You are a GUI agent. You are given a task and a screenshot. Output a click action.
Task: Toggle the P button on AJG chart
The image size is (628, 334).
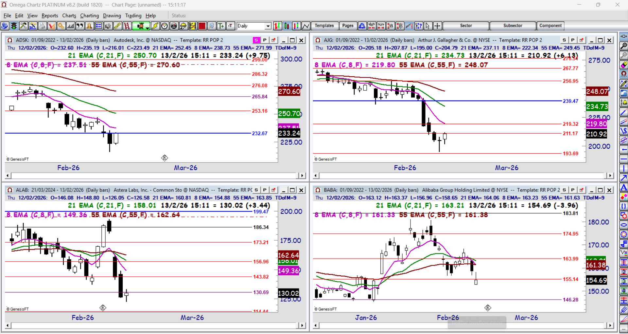573,40
